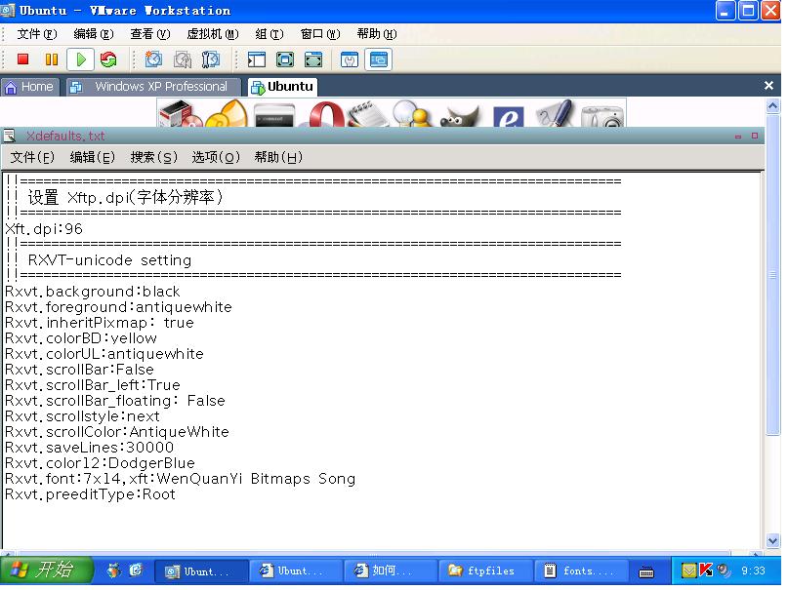Show or hide the sidebar panel icon
Viewport: 788px width, 590px height.
(257, 59)
